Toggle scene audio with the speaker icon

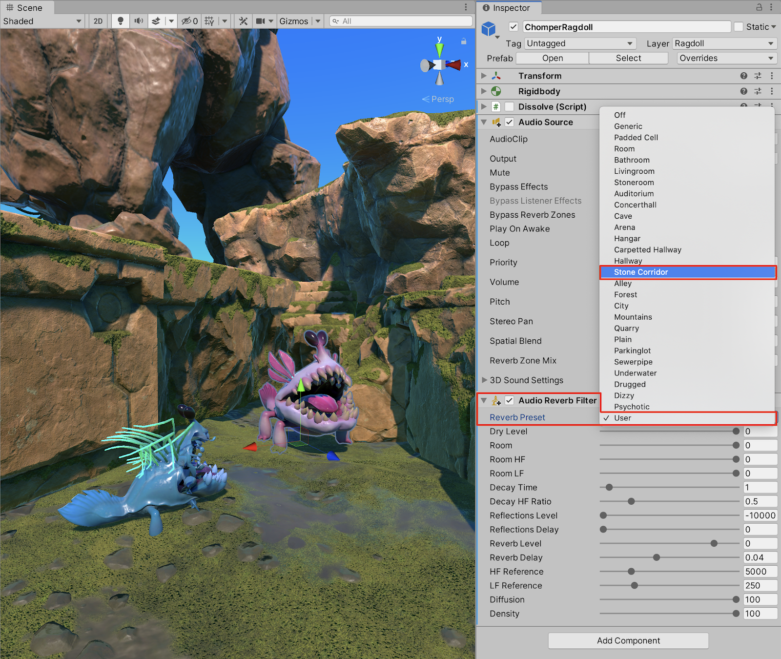[139, 21]
